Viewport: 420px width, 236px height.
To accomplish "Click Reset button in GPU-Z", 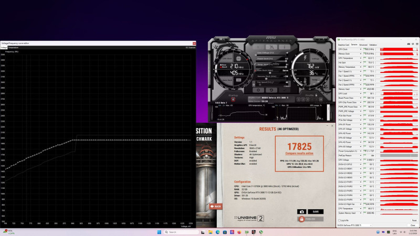I will pos(414,220).
